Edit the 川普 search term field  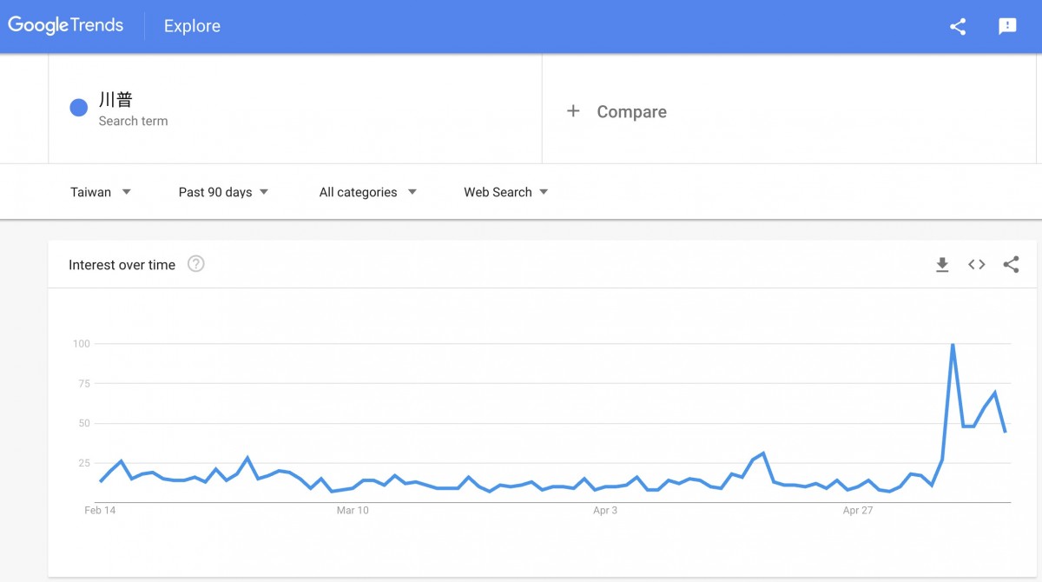point(295,109)
